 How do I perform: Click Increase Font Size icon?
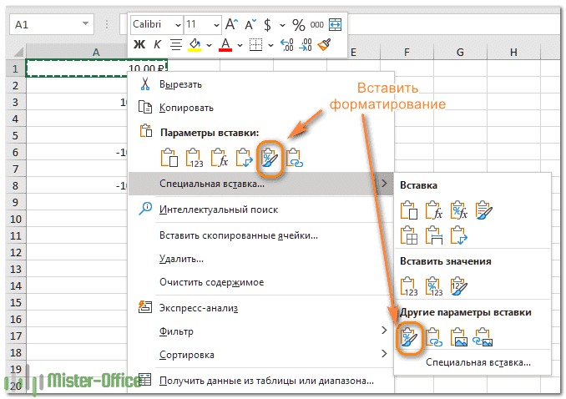pyautogui.click(x=232, y=24)
